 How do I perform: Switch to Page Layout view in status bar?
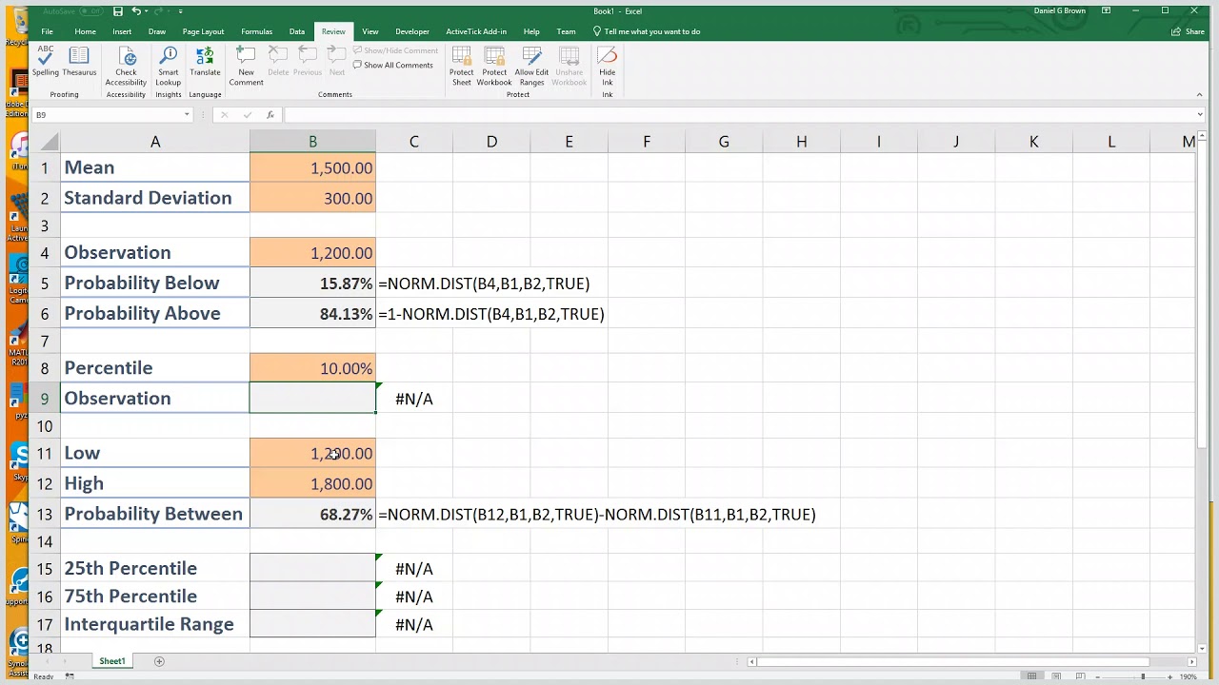tap(1056, 676)
